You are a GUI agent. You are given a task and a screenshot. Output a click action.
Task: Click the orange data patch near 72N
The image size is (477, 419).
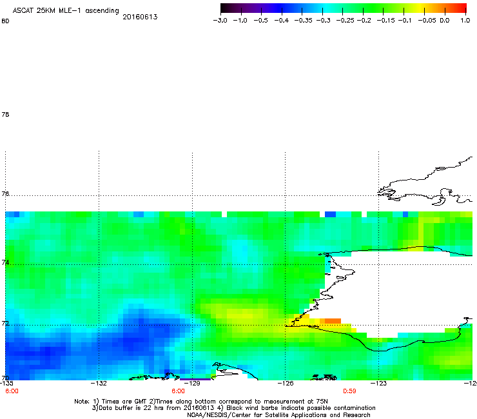tap(333, 321)
